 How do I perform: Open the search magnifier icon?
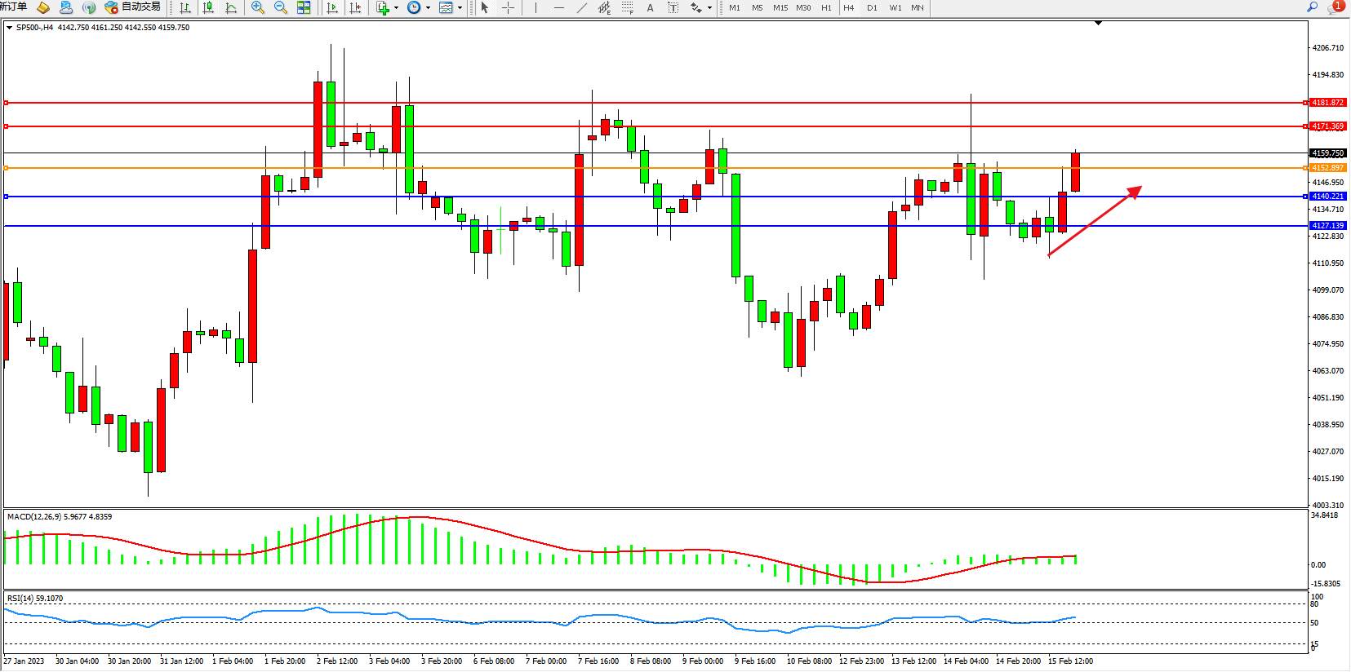coord(1313,7)
